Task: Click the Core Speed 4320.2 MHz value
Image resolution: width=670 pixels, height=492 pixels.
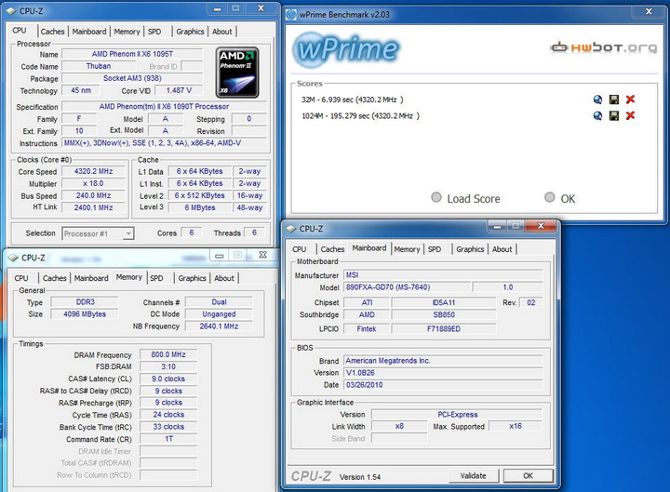Action: tap(94, 171)
